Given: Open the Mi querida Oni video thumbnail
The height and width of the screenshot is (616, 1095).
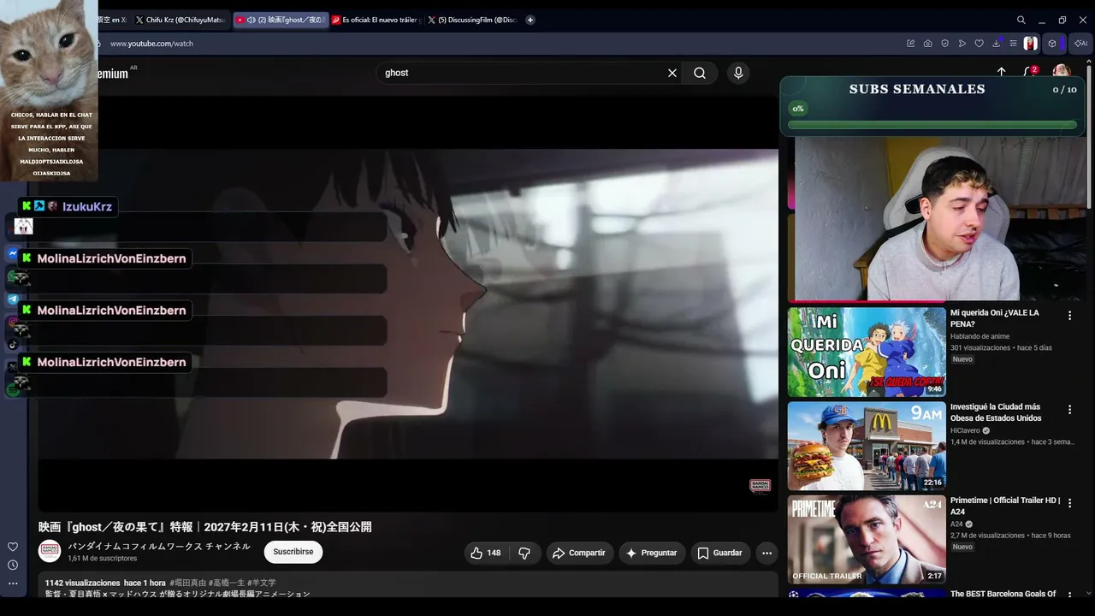Looking at the screenshot, I should [867, 352].
